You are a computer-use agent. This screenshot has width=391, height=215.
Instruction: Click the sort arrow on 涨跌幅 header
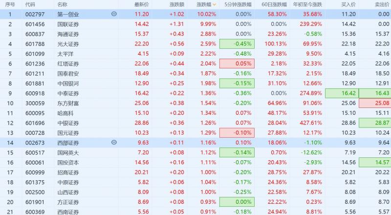pos(215,4)
